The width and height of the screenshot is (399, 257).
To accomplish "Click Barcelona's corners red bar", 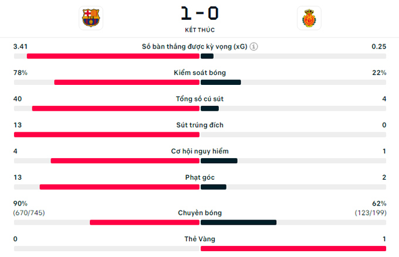I will [120, 187].
